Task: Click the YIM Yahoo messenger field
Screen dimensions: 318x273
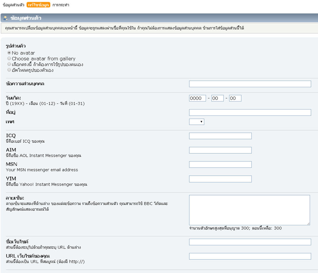Action: tap(220, 179)
